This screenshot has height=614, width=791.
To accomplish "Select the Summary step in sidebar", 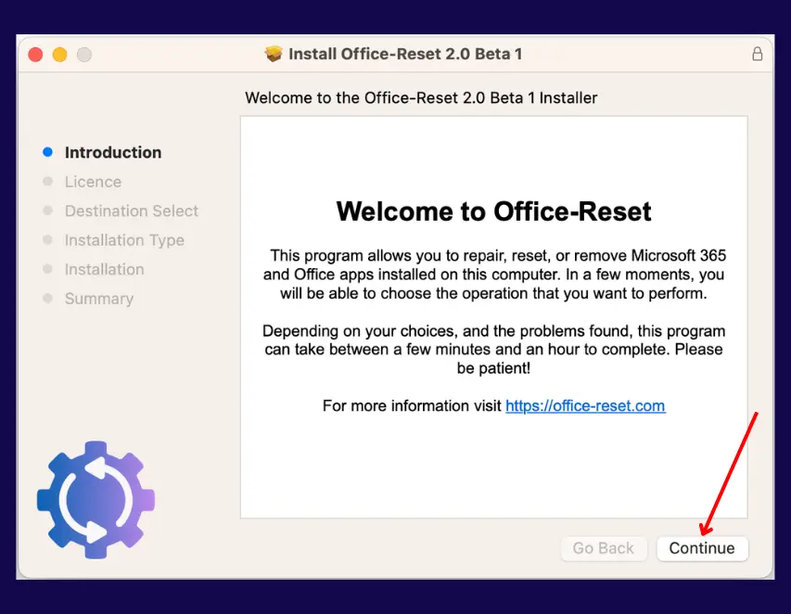I will click(99, 299).
